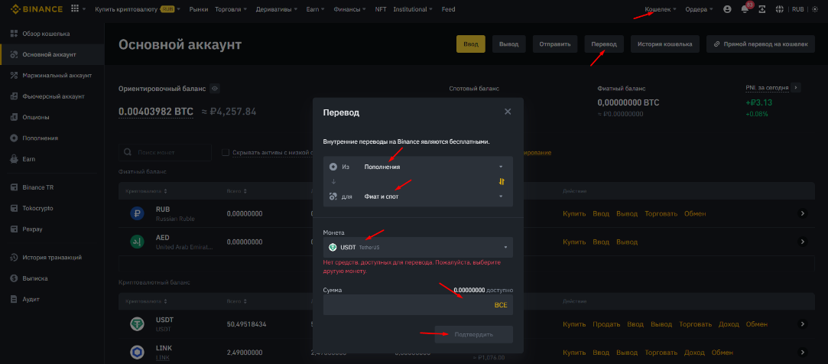
Task: Expand the Деривативы menu
Action: click(276, 9)
